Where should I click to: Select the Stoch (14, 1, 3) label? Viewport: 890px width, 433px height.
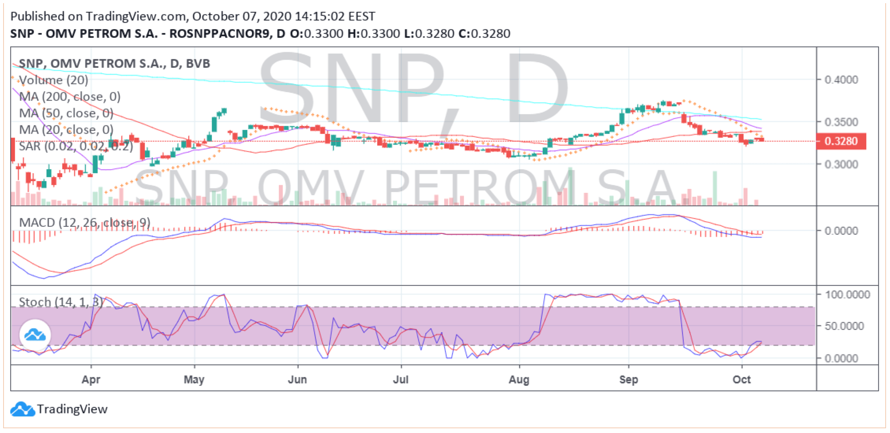(x=61, y=302)
